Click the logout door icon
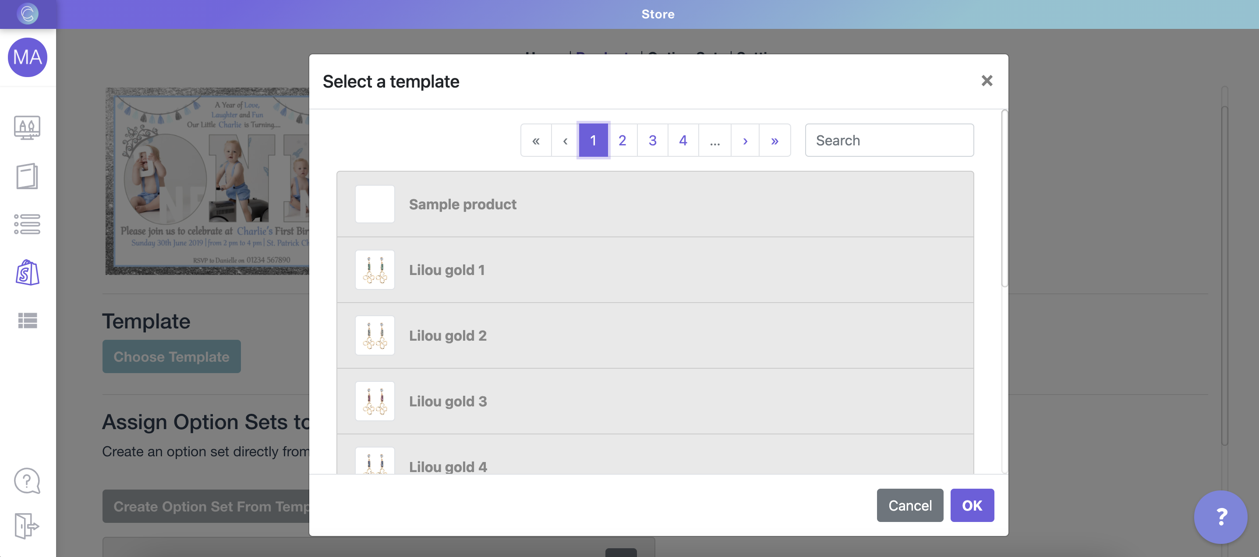 coord(27,526)
